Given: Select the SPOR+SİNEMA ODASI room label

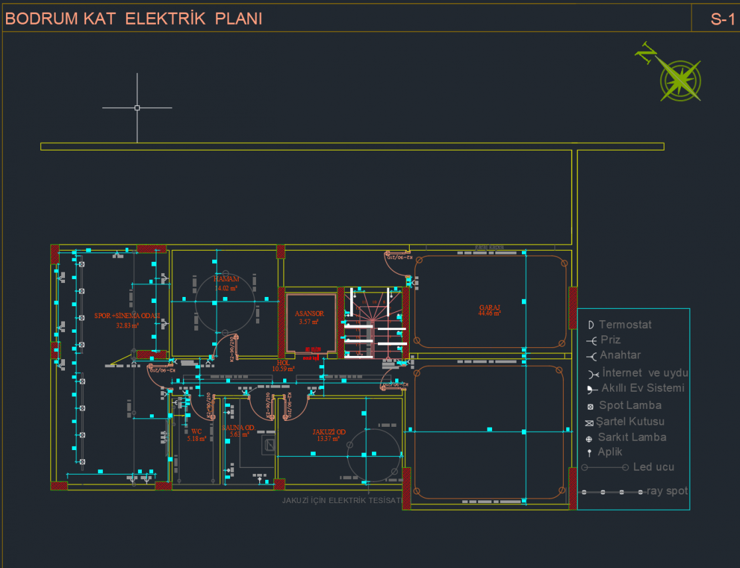Looking at the screenshot, I should point(127,316).
